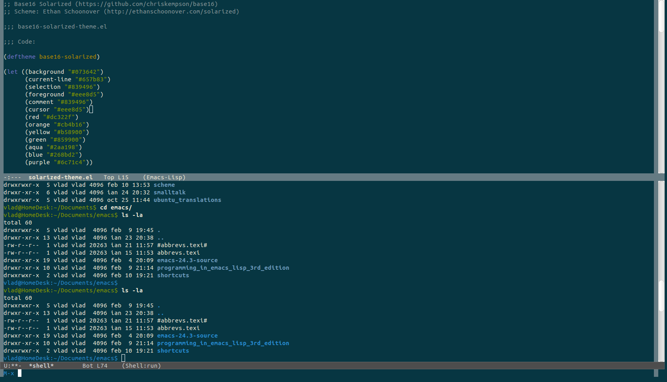Click the 'vlad@HomeDesk:~/Documents$' prompt
The image size is (667, 382).
pos(50,207)
